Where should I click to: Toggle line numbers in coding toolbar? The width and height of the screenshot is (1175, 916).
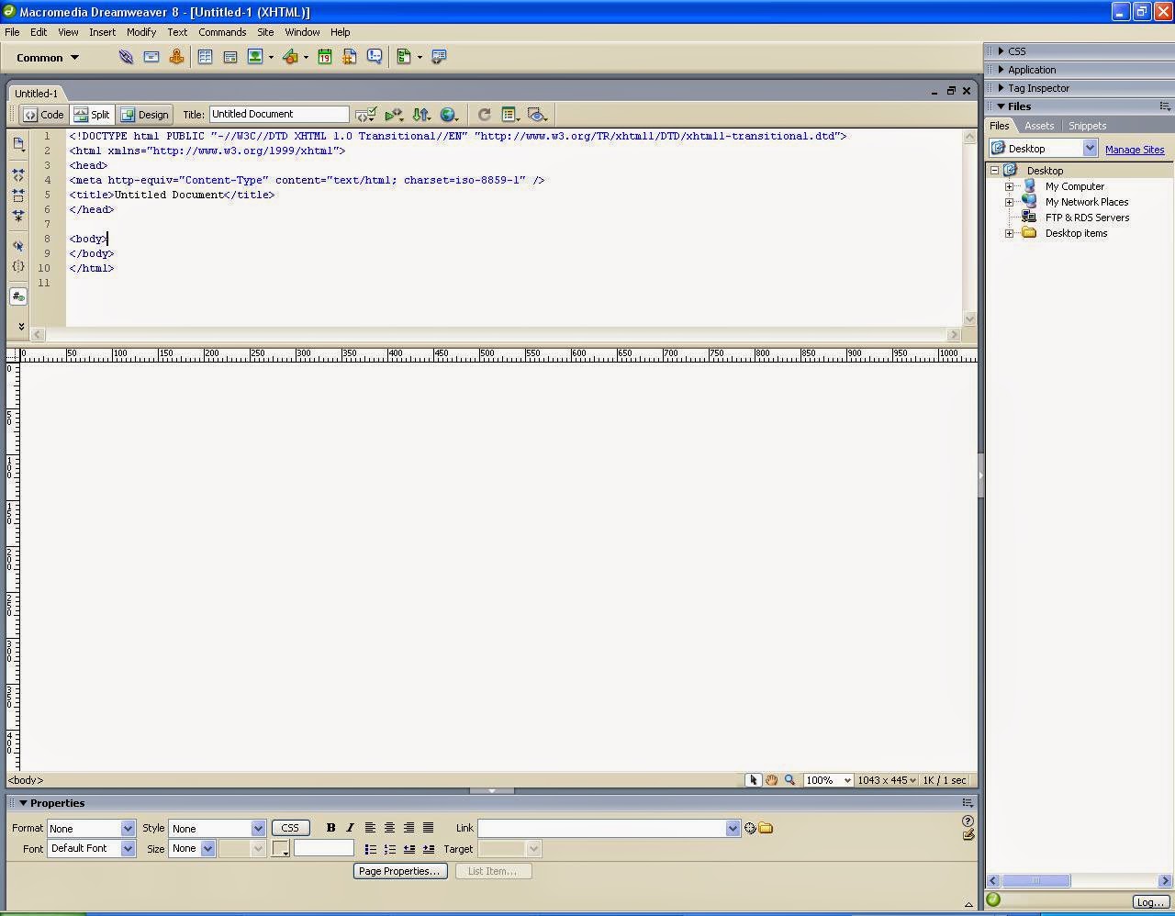[x=18, y=296]
